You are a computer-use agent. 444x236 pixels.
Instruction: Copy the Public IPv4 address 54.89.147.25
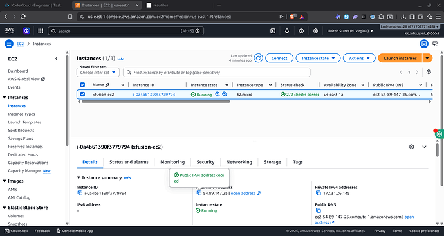coord(199,193)
